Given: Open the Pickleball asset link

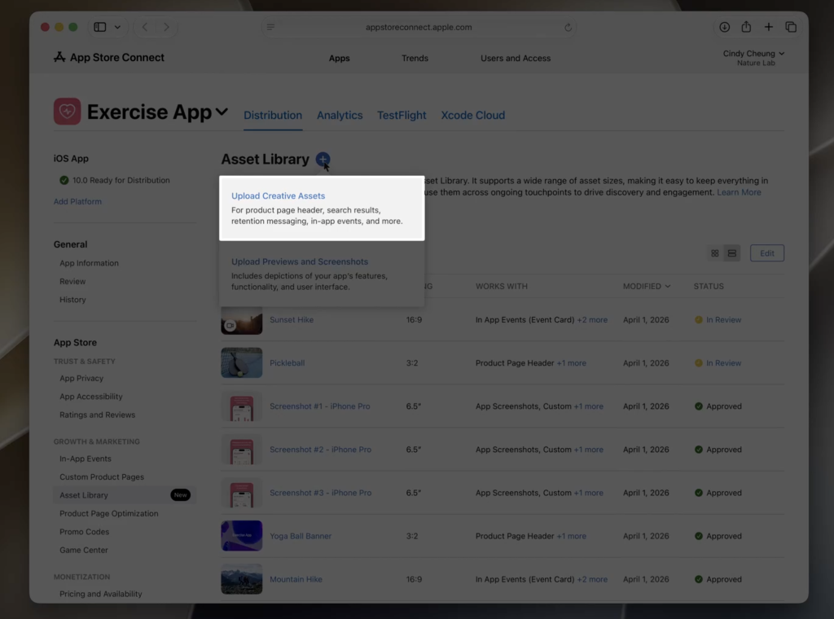Looking at the screenshot, I should coord(288,362).
